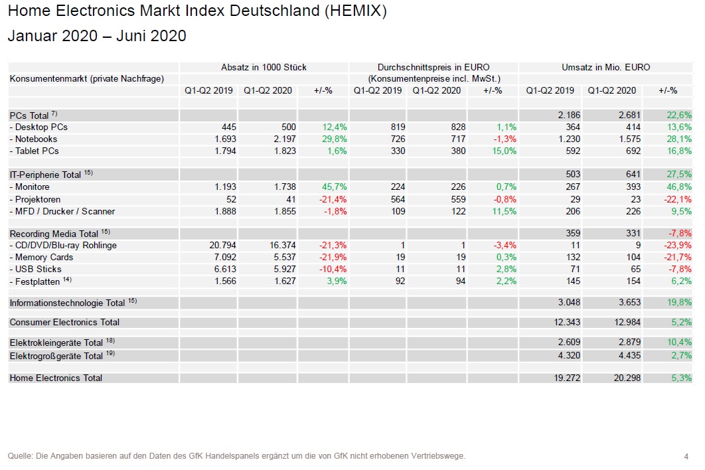Click the 'Desktop PCs' row label
Screen dimensions: 705x470
[39, 127]
